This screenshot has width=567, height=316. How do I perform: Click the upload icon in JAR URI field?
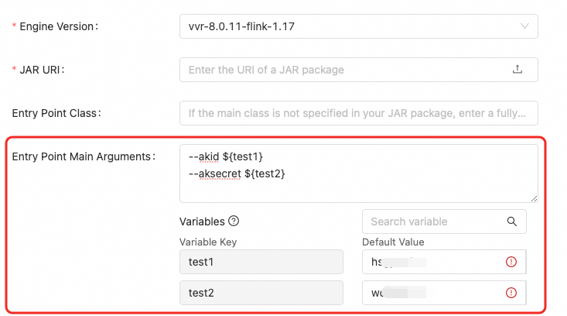coord(517,70)
